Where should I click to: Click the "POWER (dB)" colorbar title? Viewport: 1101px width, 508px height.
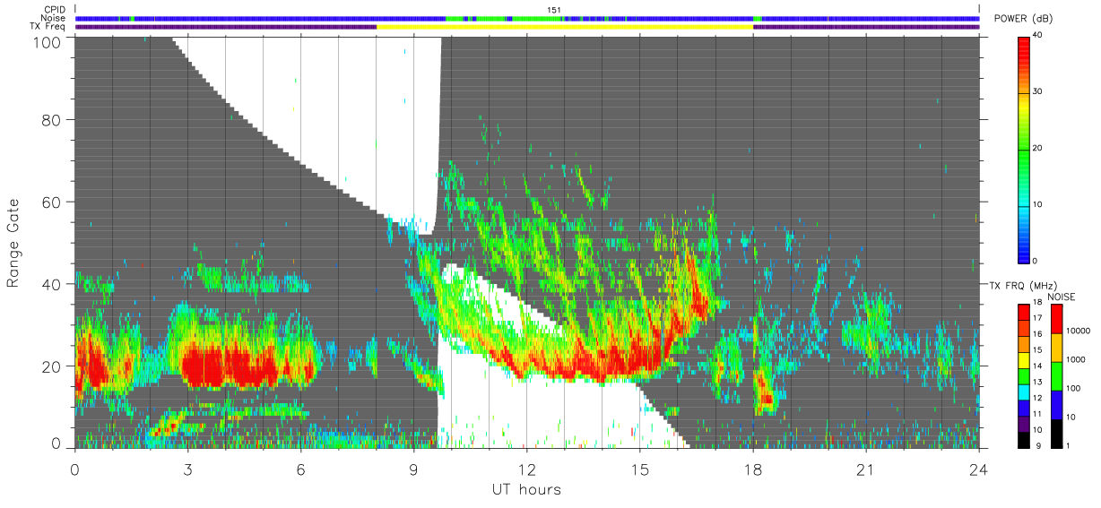[1024, 19]
